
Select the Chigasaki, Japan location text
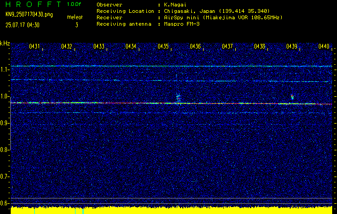[x=217, y=11]
